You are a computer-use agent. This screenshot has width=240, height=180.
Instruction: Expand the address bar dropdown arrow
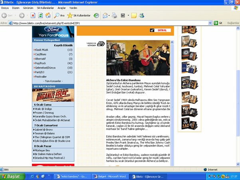pyautogui.click(x=210, y=23)
